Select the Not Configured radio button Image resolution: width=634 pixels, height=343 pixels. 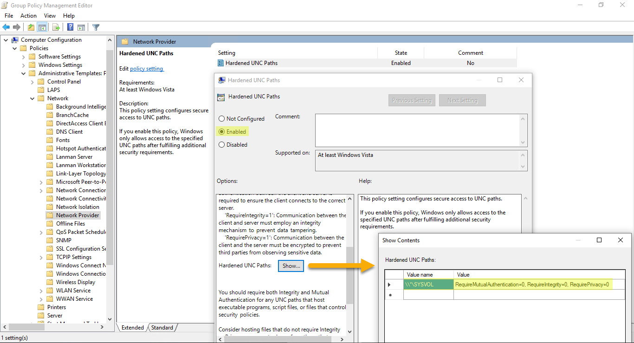221,119
